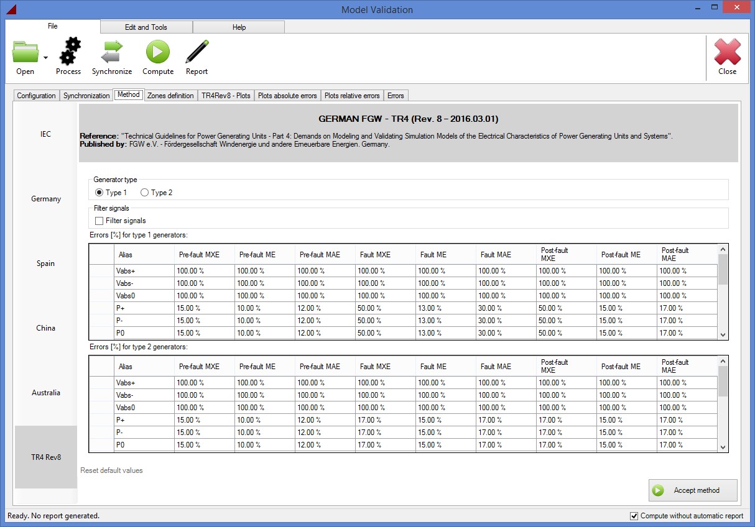Click the Process gears icon
Viewport: 755px width, 527px height.
tap(69, 52)
